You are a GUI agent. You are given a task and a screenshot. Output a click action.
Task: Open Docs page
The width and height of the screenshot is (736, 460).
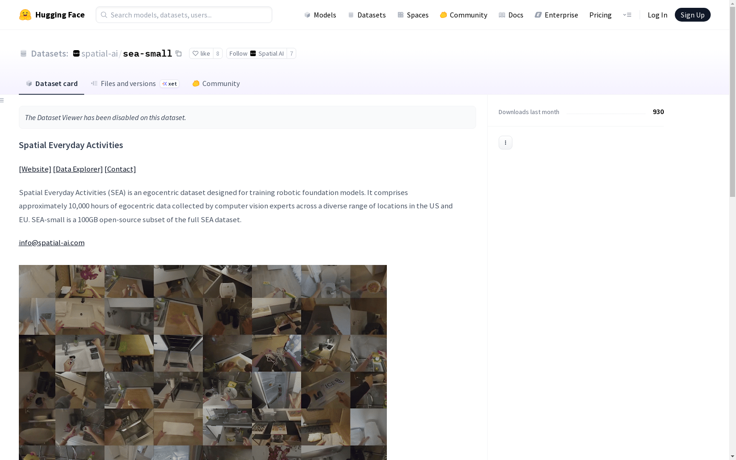click(511, 15)
